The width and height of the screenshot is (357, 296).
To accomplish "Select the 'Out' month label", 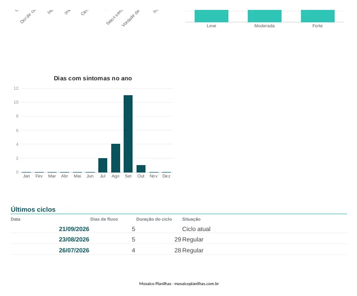I will [x=141, y=176].
